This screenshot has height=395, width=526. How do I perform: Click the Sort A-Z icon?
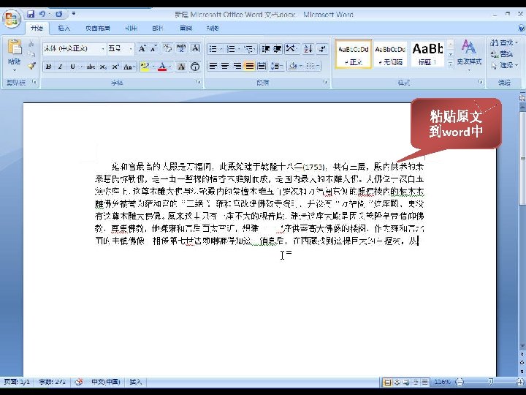[308, 49]
